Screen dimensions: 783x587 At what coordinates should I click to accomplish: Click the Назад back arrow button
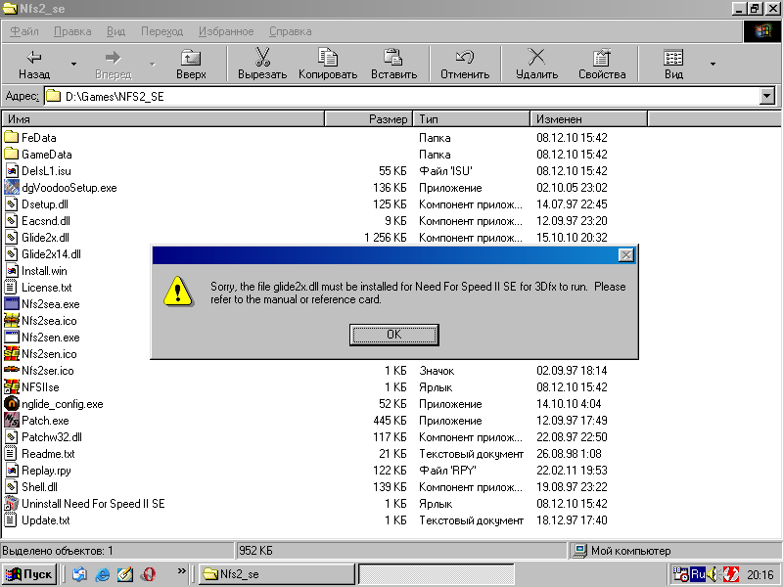click(34, 64)
